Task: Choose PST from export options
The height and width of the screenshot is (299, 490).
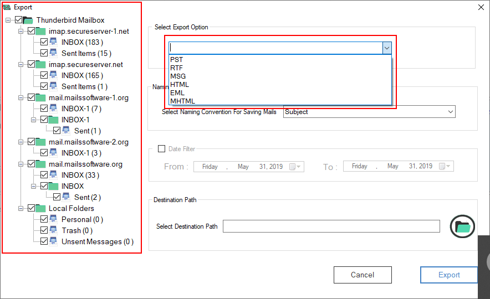Action: (x=280, y=60)
